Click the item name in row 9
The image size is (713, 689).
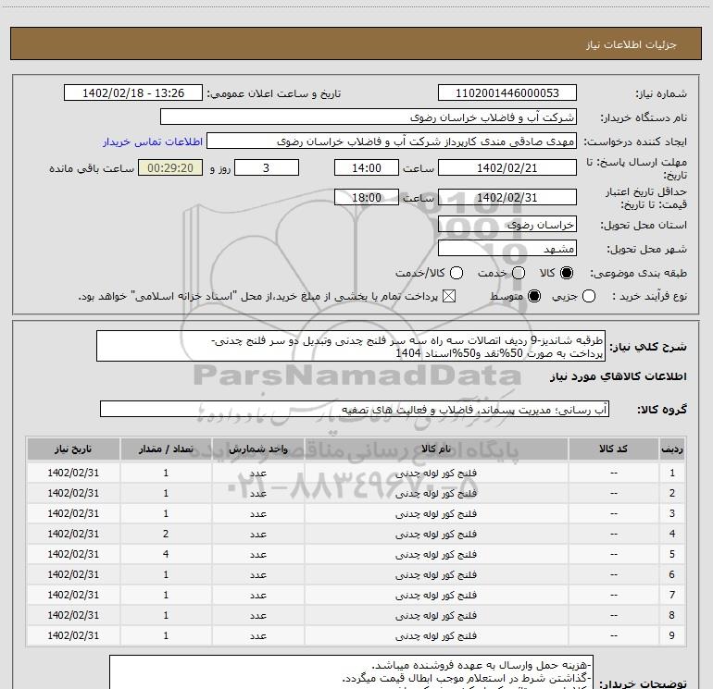tap(436, 635)
